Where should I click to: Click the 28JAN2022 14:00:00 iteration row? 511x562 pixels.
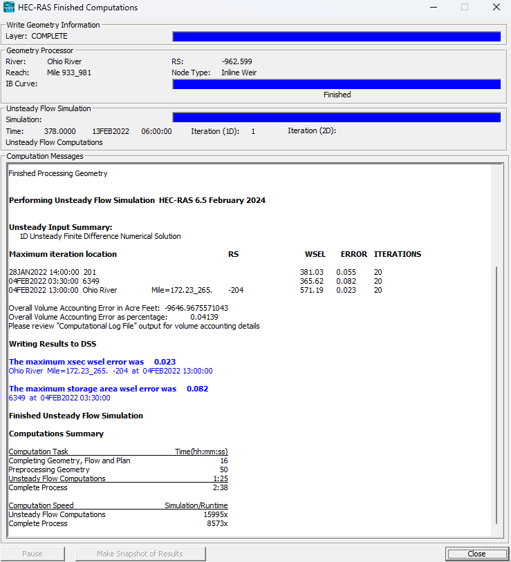pos(195,273)
